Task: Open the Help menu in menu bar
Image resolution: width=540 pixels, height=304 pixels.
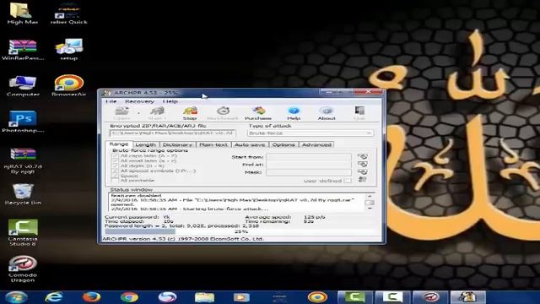Action: (170, 101)
